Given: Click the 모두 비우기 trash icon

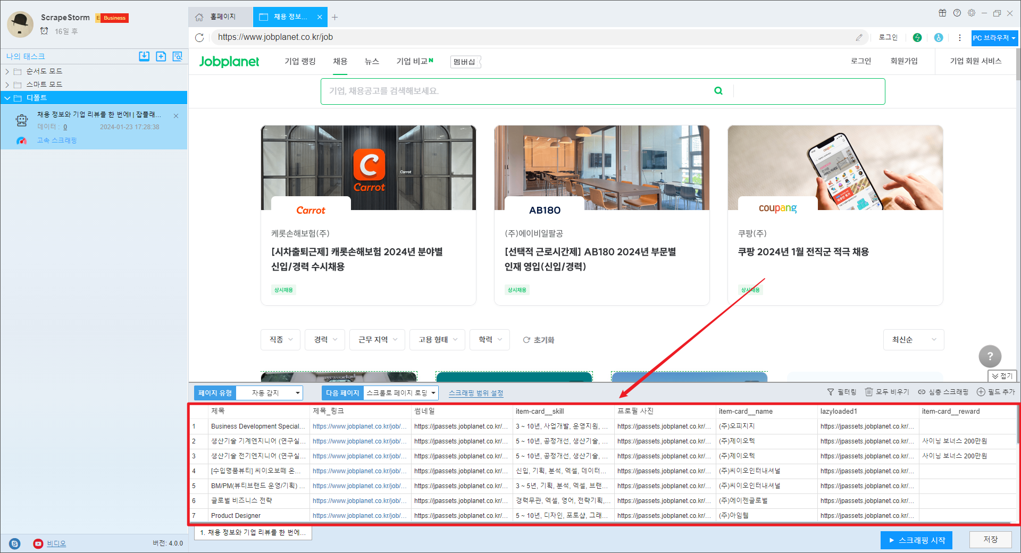Looking at the screenshot, I should point(869,392).
